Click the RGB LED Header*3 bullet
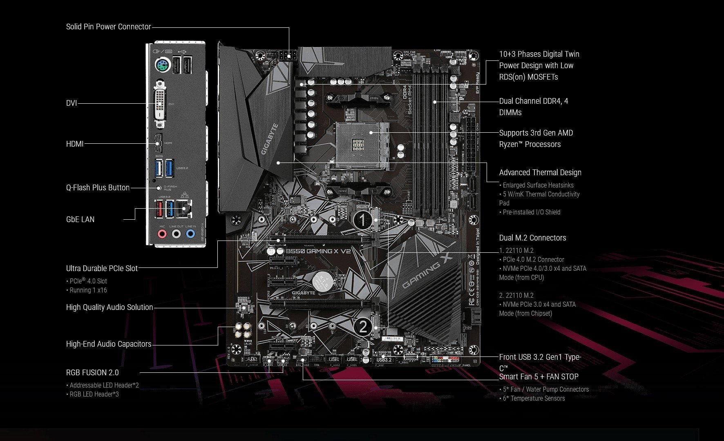Viewport: 724px width, 441px height. 93,394
